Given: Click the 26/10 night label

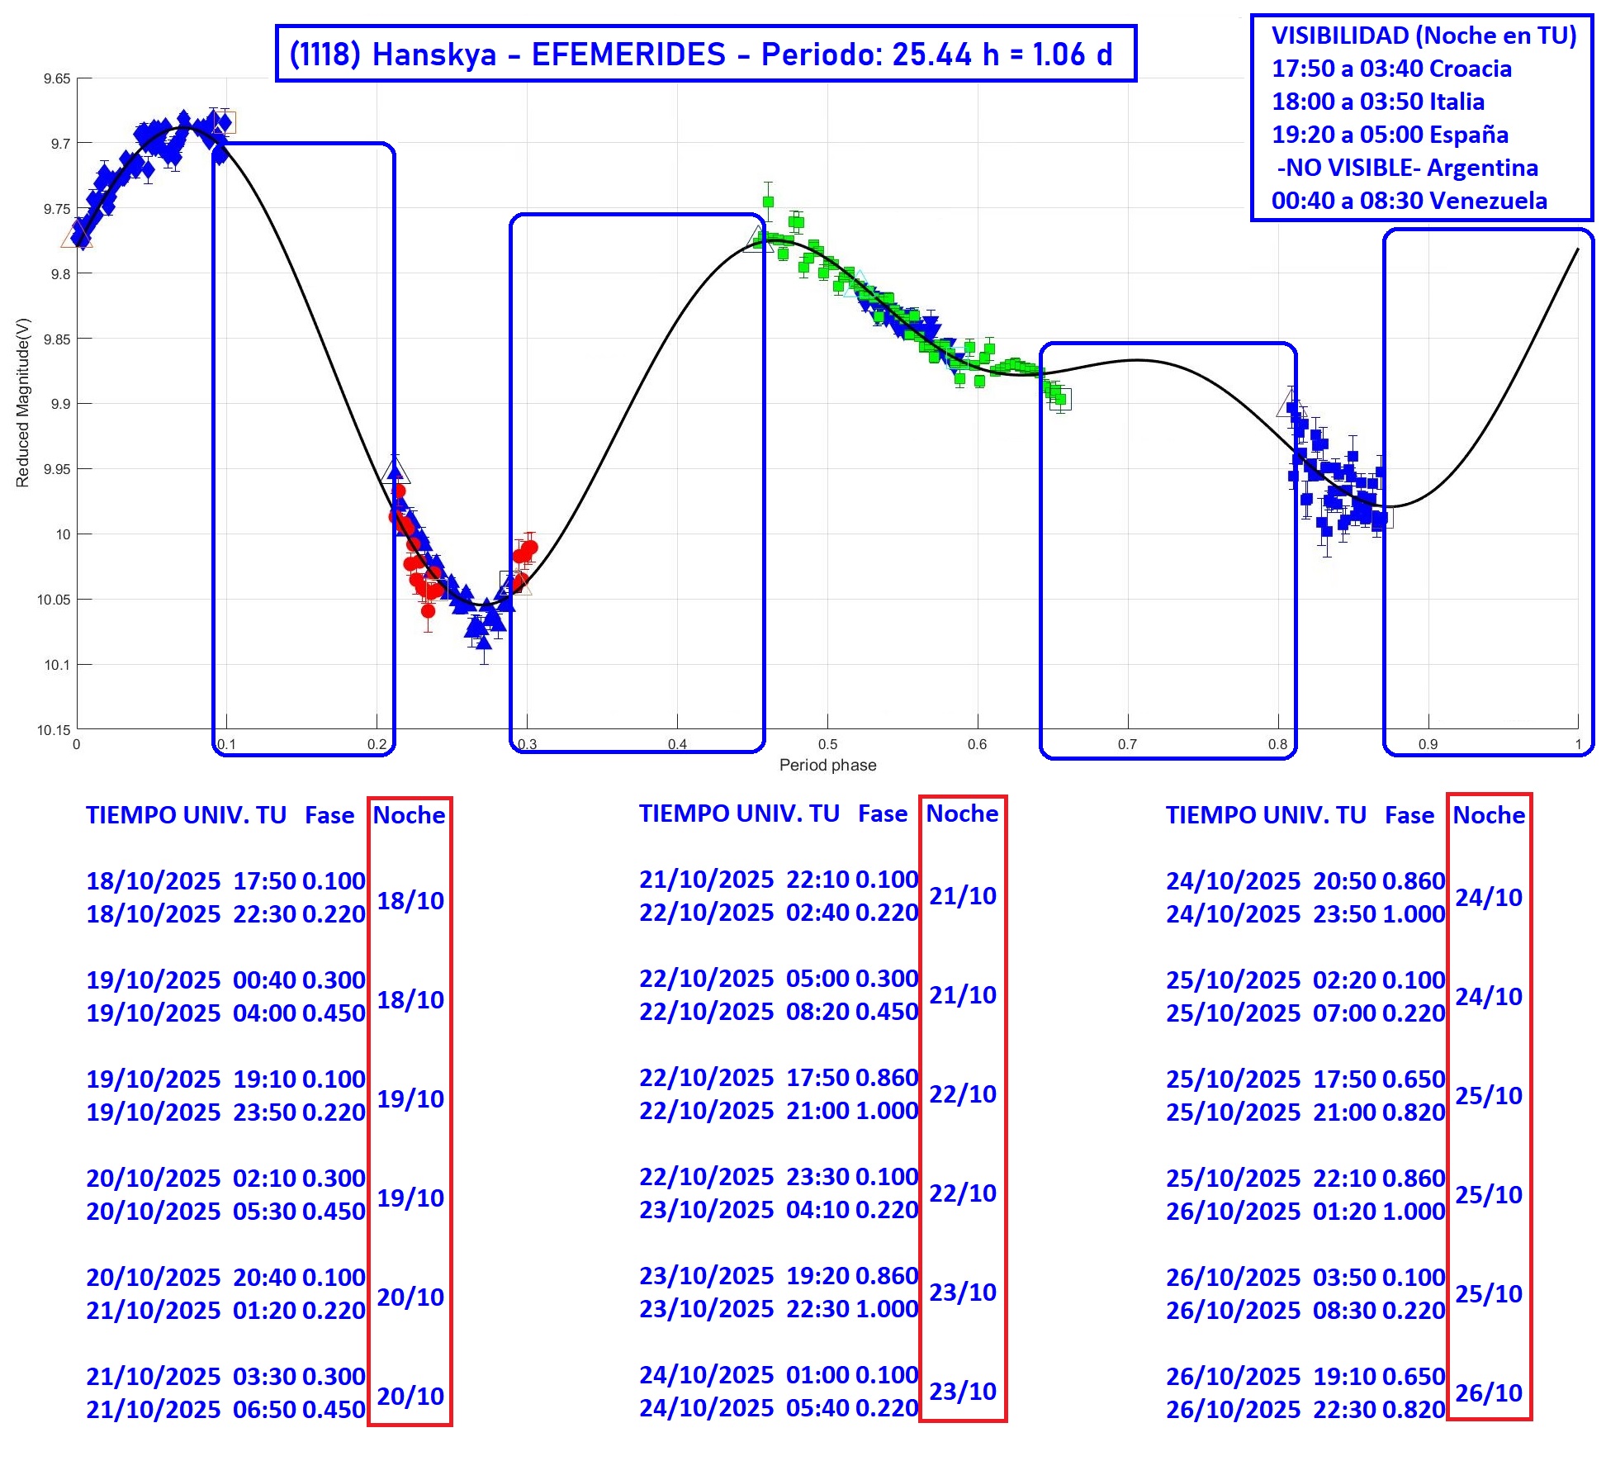Looking at the screenshot, I should (1489, 1392).
